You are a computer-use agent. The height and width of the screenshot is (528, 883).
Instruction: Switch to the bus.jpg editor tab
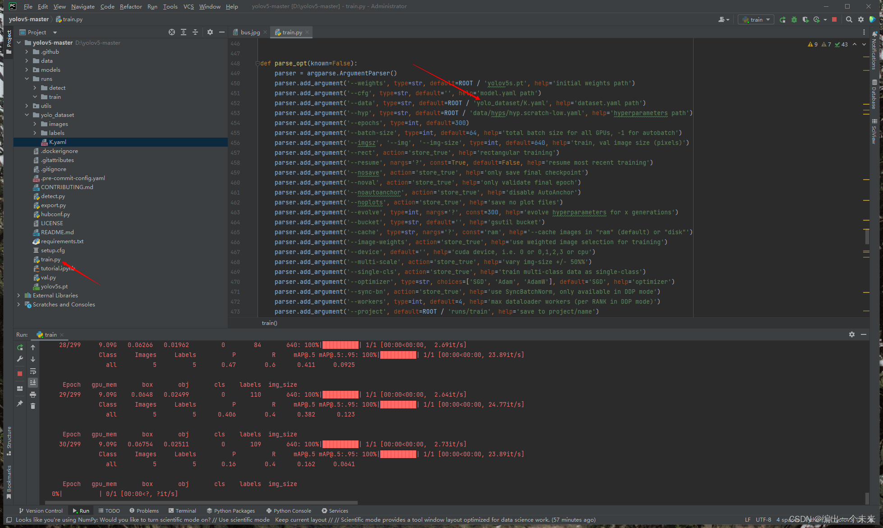click(250, 32)
